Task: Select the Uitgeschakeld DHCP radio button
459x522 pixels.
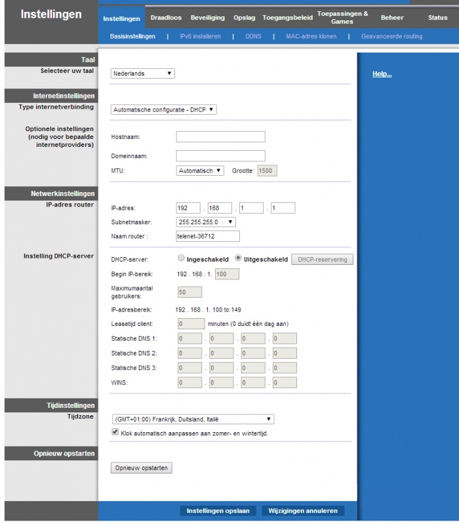Action: [x=239, y=259]
